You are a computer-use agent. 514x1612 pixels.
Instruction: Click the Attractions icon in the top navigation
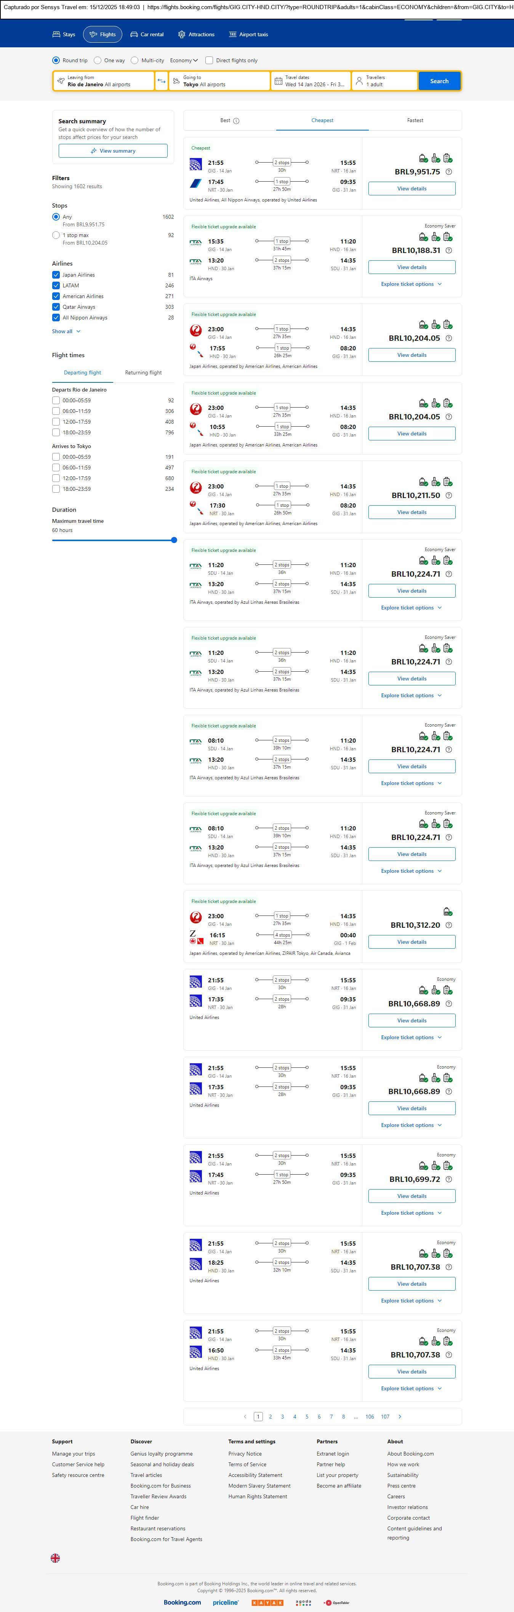pyautogui.click(x=182, y=34)
